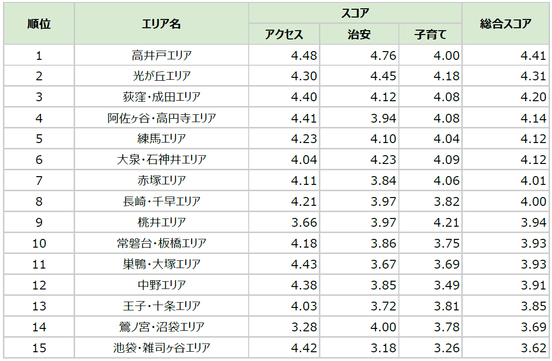Click the 荻窪・成田エリア cell
The height and width of the screenshot is (361, 552).
161,97
